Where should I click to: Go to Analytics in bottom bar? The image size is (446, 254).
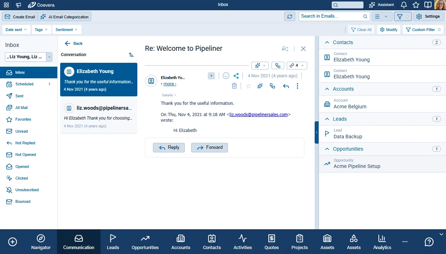point(382,242)
